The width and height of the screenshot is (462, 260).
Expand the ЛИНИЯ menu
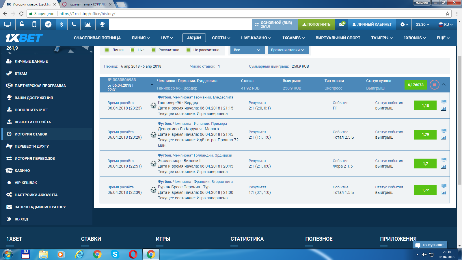point(141,38)
